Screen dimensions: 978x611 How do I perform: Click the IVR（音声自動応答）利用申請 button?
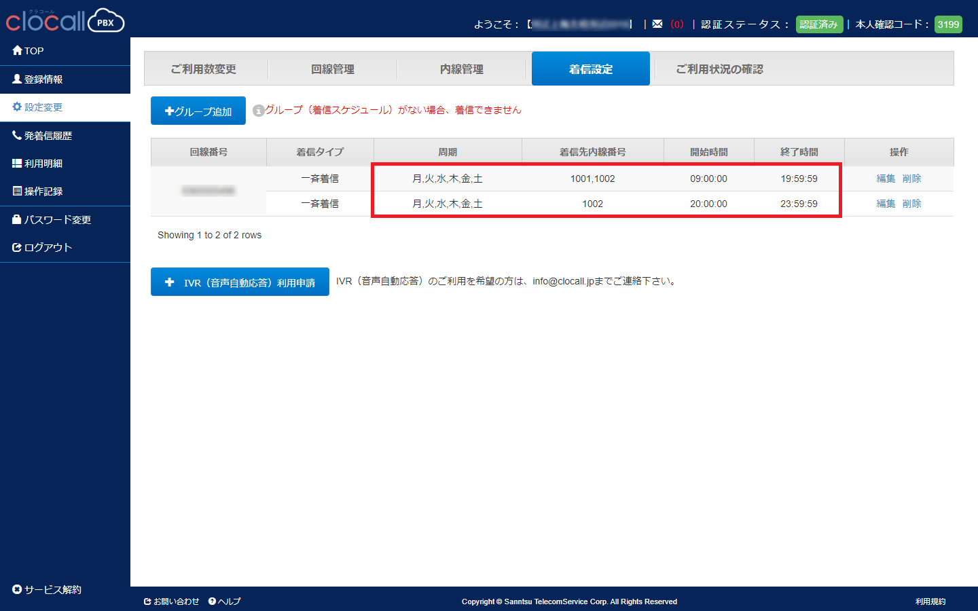(x=240, y=282)
